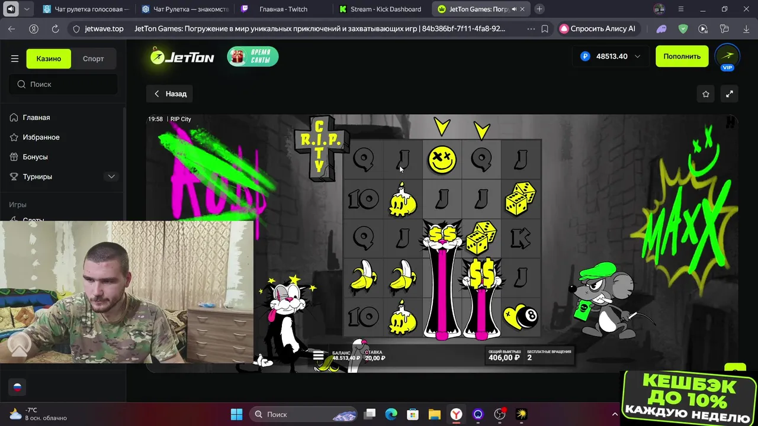Screen dimensions: 758x426
Task: Click the browser back arrow
Action: [12, 28]
